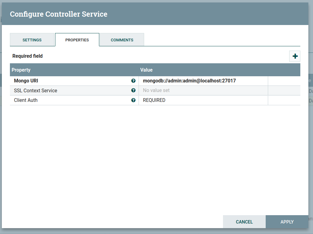Viewport: 313px width, 234px height.
Task: Apply the controller service configuration
Action: click(287, 222)
